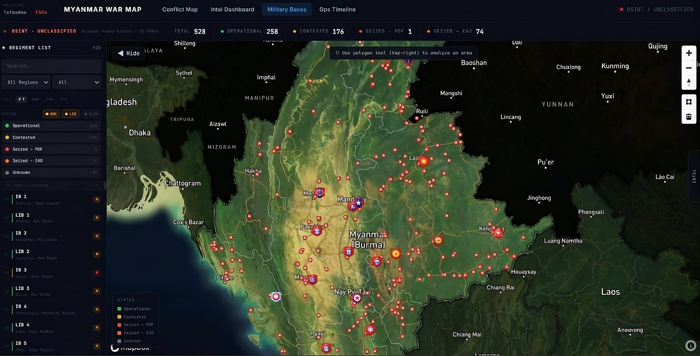Focus the regiment Search field
The height and width of the screenshot is (356, 700).
click(x=51, y=66)
